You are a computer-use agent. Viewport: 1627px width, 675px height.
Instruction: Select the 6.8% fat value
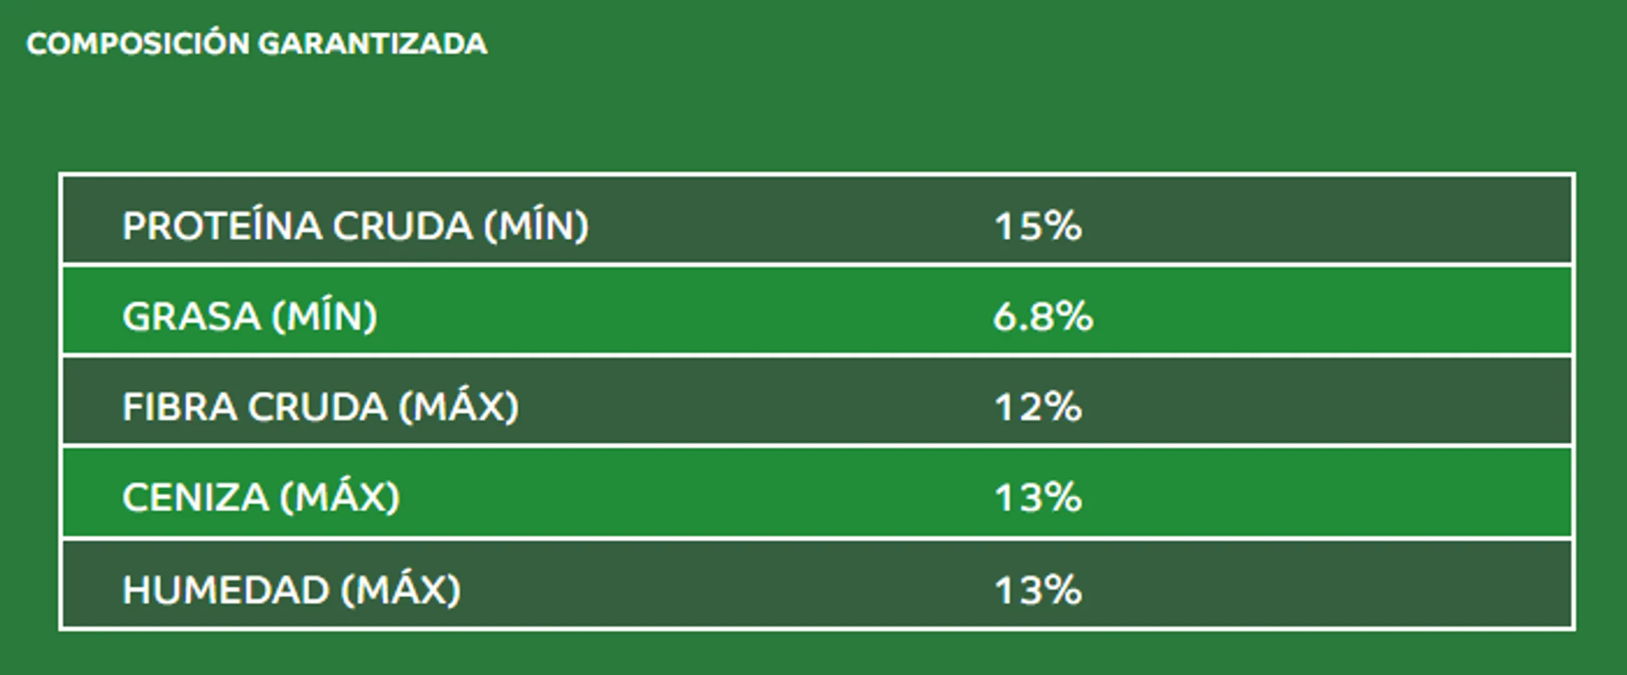tap(1043, 316)
